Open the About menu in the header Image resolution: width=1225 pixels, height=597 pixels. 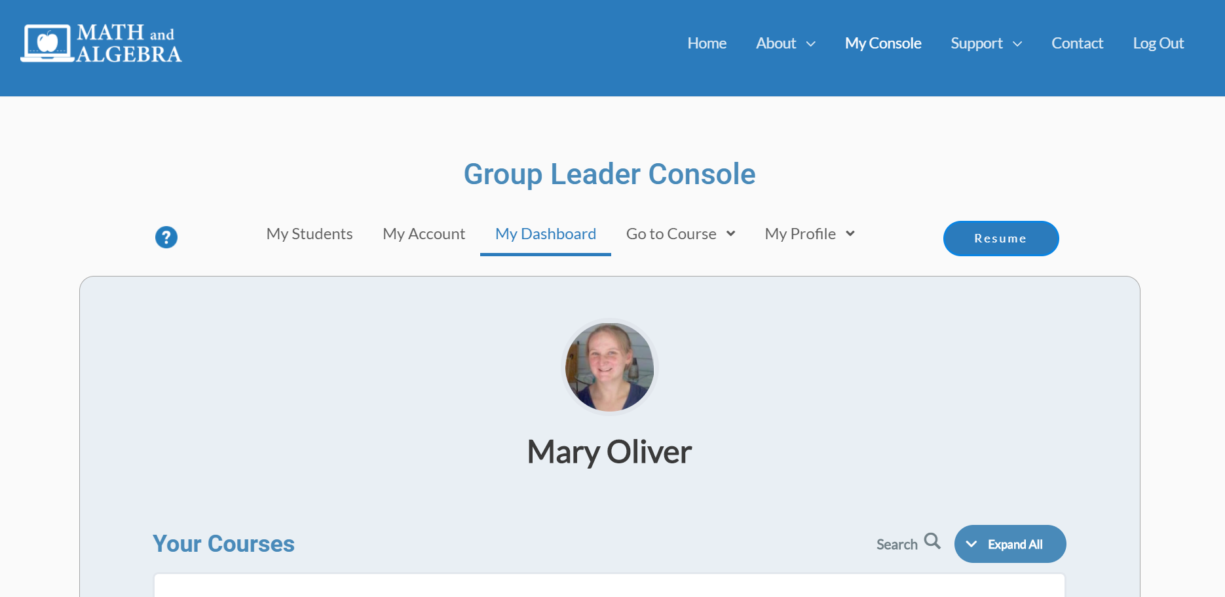click(776, 43)
